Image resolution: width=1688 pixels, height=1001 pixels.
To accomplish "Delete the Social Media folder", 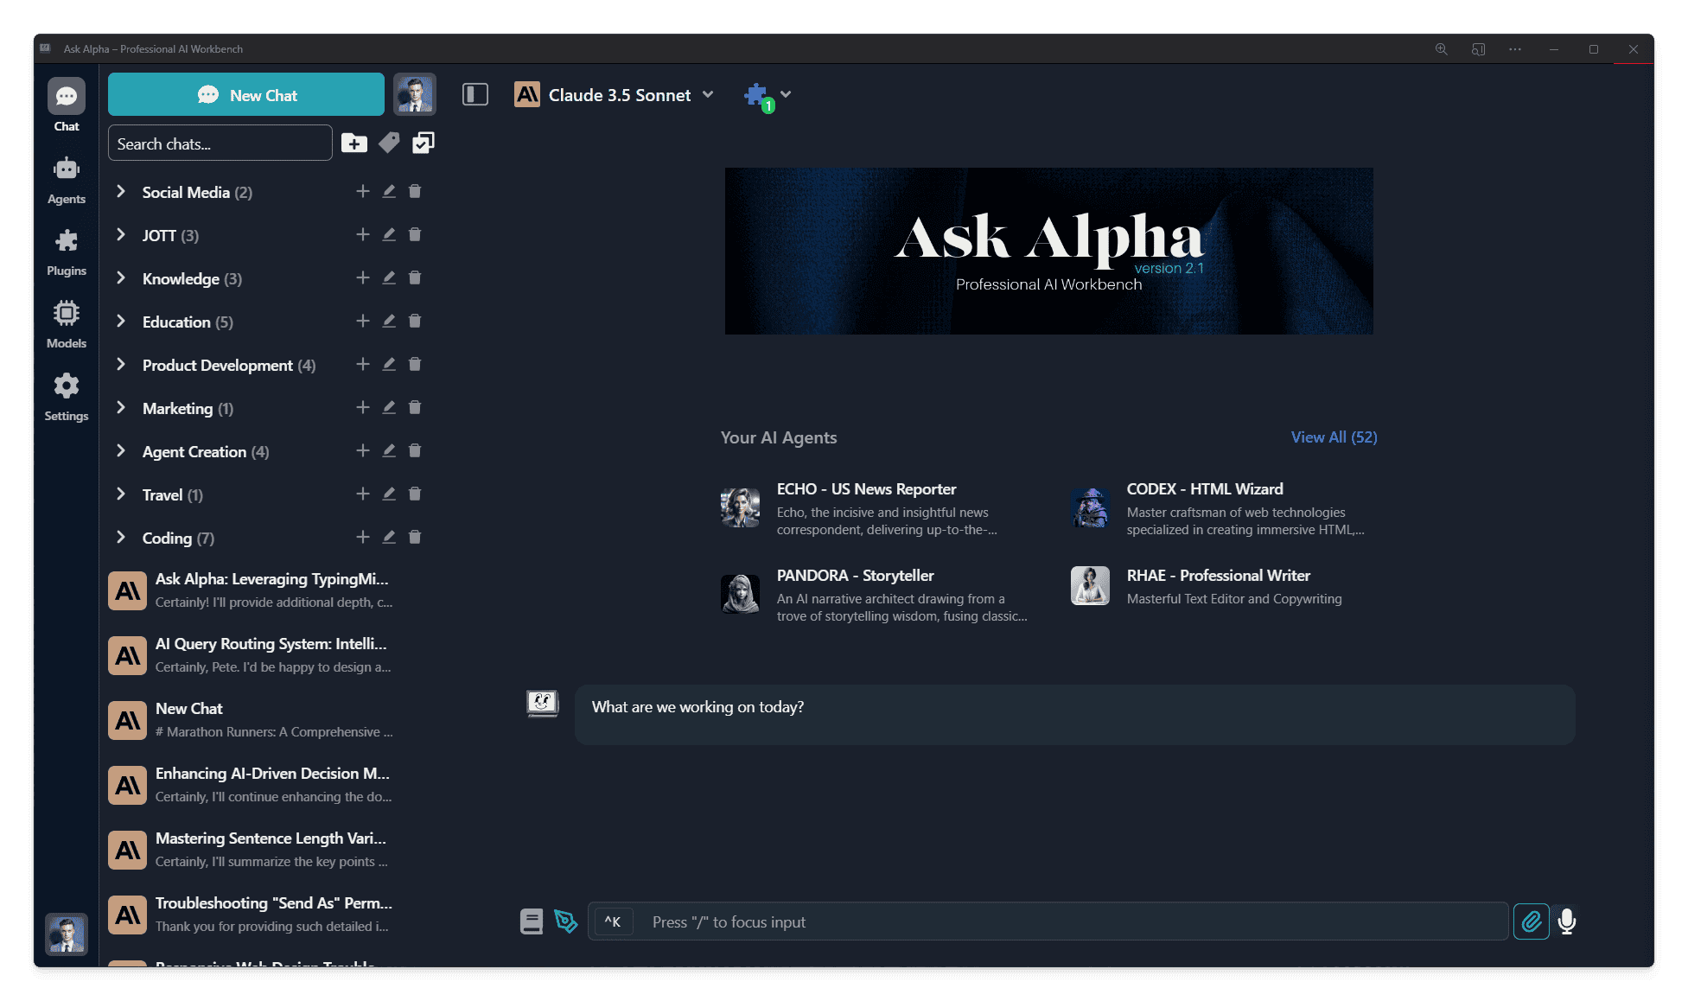I will (x=415, y=191).
